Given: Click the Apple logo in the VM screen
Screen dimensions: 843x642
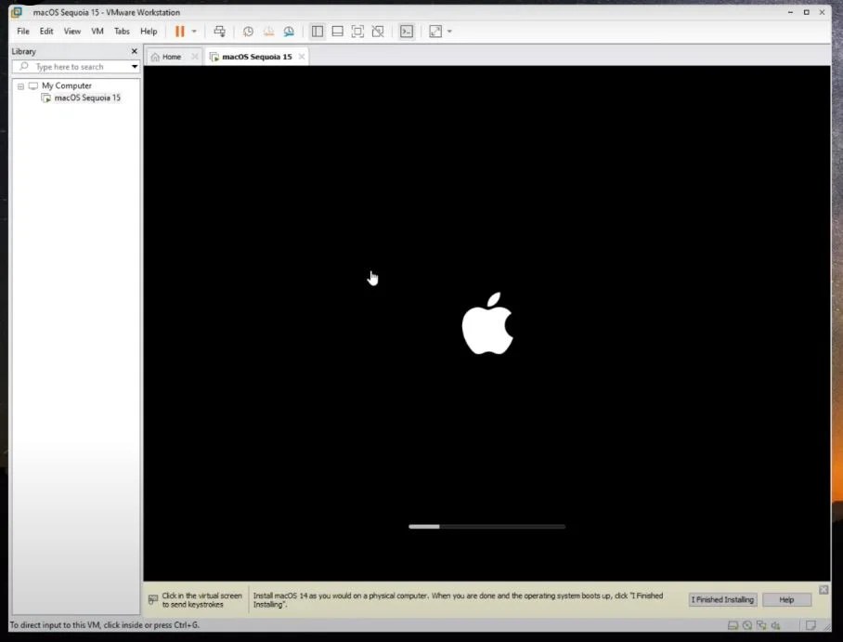Looking at the screenshot, I should (x=487, y=323).
